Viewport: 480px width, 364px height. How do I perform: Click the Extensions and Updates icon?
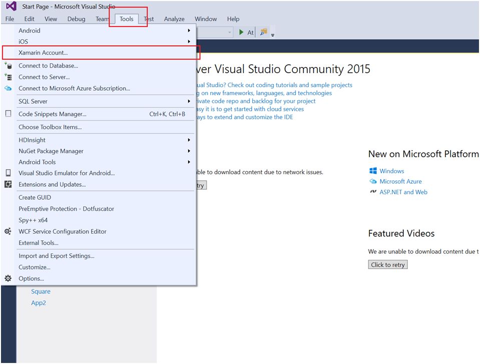(7, 184)
